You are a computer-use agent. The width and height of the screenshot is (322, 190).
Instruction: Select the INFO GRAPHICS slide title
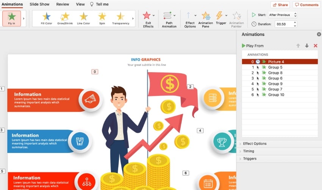coord(146,60)
